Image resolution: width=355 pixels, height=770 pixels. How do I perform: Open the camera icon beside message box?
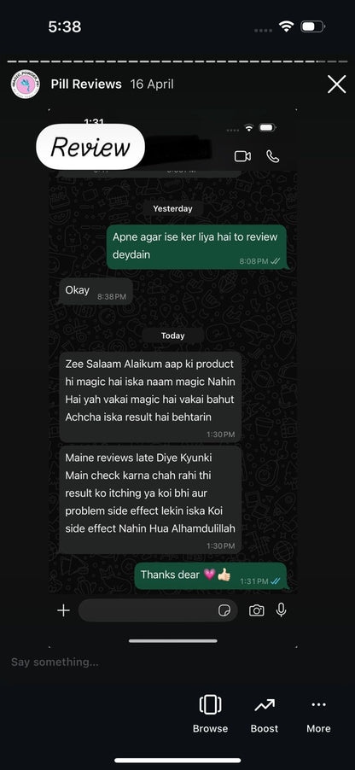coord(256,610)
